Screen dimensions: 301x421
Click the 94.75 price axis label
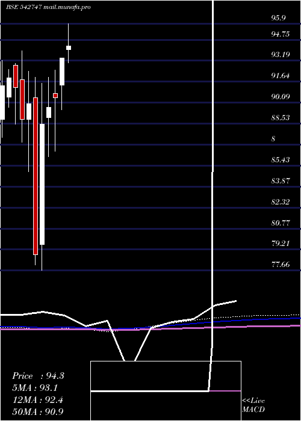click(281, 34)
